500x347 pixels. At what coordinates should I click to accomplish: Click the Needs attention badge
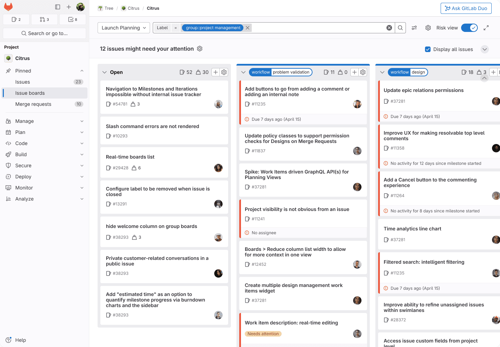click(263, 334)
